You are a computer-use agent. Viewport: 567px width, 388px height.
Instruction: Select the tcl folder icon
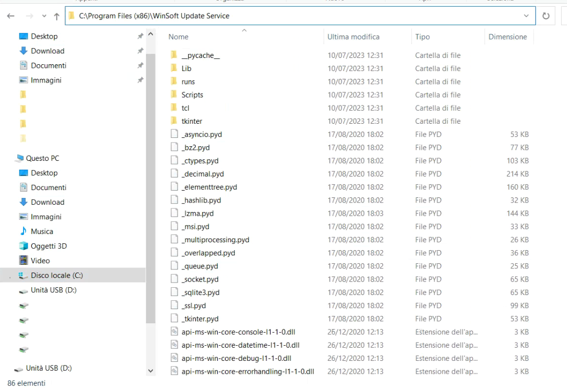[174, 108]
